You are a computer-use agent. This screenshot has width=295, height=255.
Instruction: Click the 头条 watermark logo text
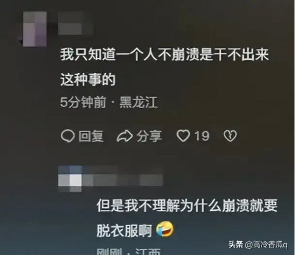click(236, 245)
